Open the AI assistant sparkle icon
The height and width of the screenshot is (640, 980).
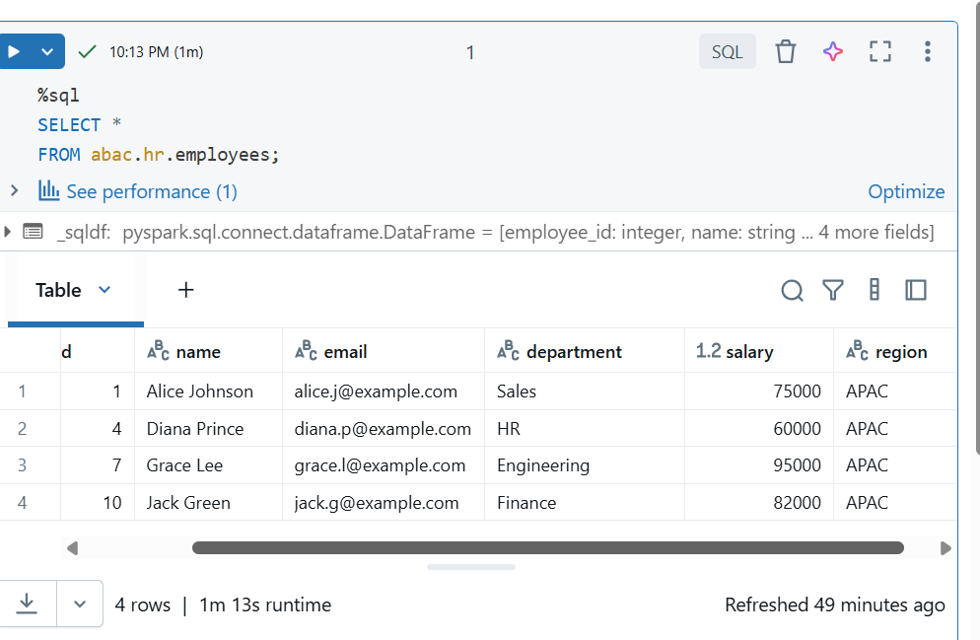pyautogui.click(x=833, y=52)
